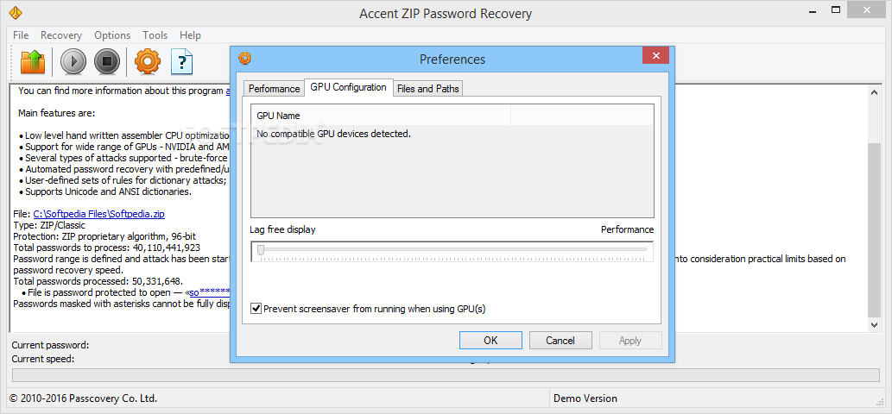Open the Tools menu

(155, 35)
